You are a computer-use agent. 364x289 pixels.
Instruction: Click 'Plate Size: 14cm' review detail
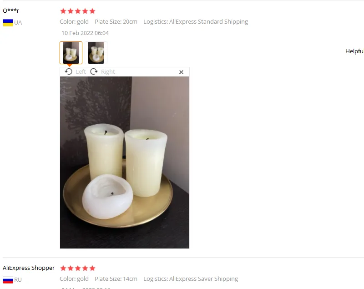(116, 279)
